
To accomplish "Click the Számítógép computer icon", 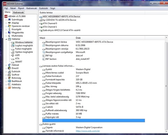I will (x=9, y=20).
